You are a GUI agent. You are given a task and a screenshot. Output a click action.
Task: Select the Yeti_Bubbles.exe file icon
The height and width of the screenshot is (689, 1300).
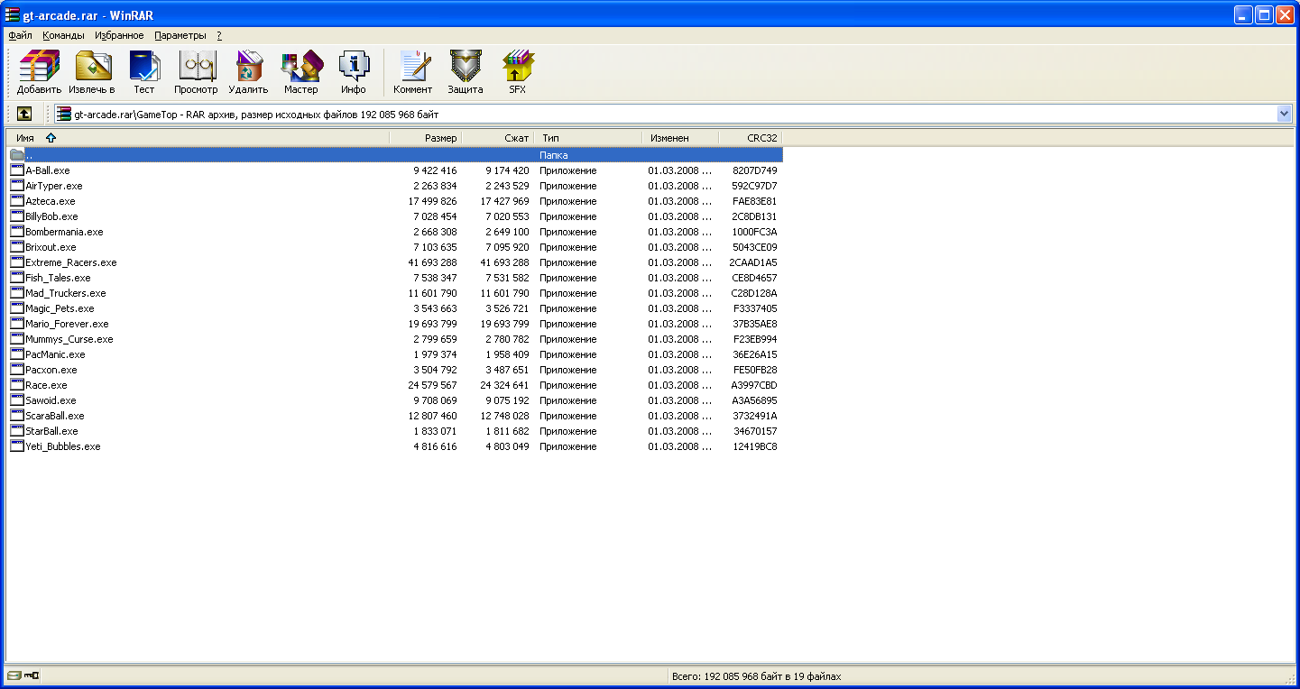(x=17, y=446)
